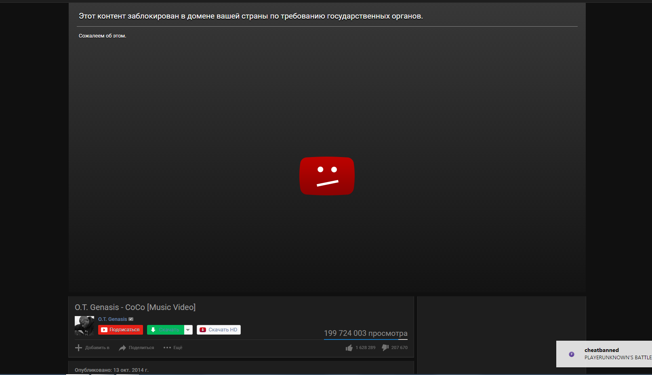This screenshot has width=652, height=375.
Task: Dislike the video with the thumbs-down icon
Action: (x=385, y=348)
